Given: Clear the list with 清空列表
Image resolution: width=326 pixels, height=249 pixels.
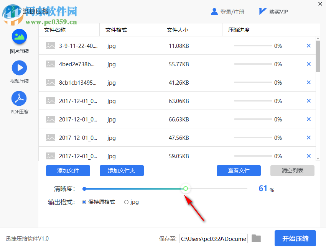Looking at the screenshot, I should 292,170.
